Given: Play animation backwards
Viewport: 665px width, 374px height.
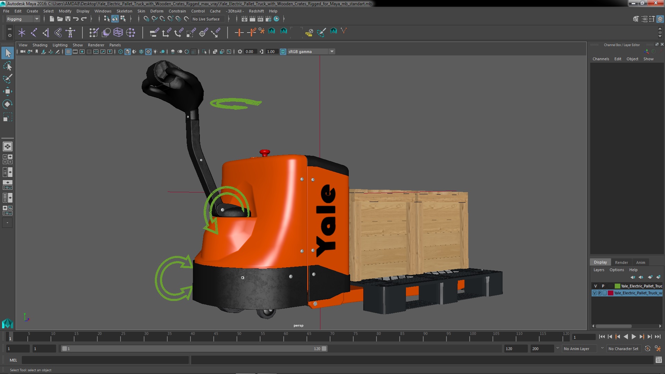Looking at the screenshot, I should click(626, 337).
